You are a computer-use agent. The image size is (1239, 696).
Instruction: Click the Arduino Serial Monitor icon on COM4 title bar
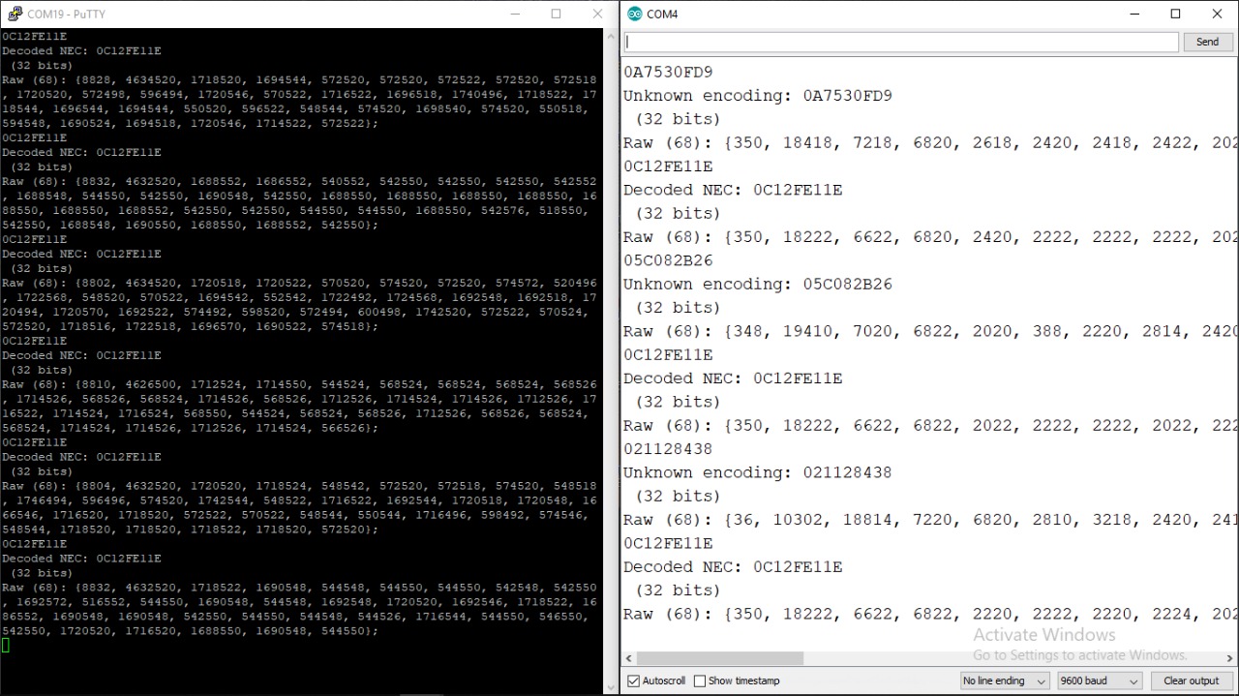pyautogui.click(x=635, y=14)
